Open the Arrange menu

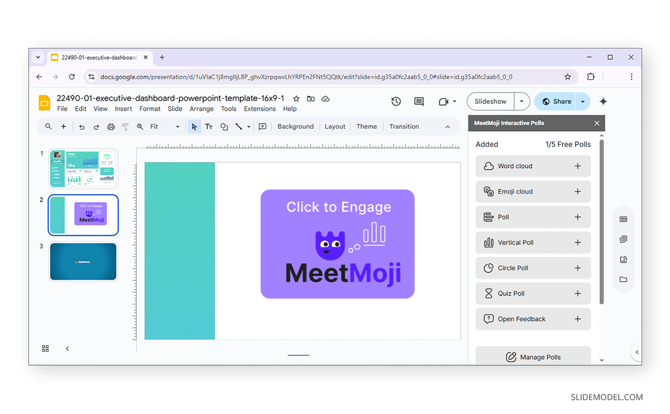click(202, 109)
